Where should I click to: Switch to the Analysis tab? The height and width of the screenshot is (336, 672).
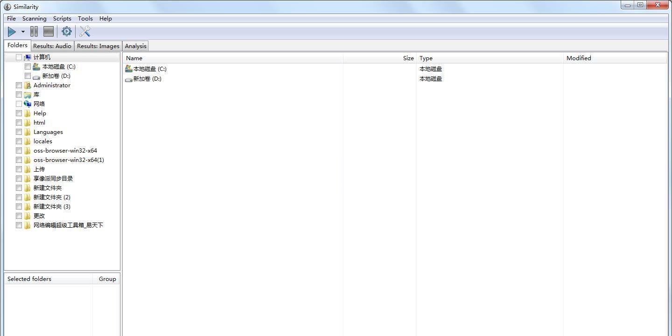[x=136, y=46]
